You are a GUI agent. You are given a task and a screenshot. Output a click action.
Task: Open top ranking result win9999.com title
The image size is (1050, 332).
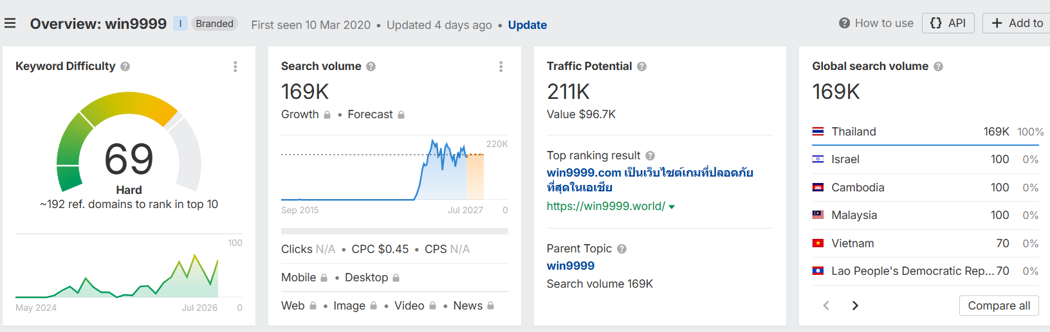coord(650,180)
